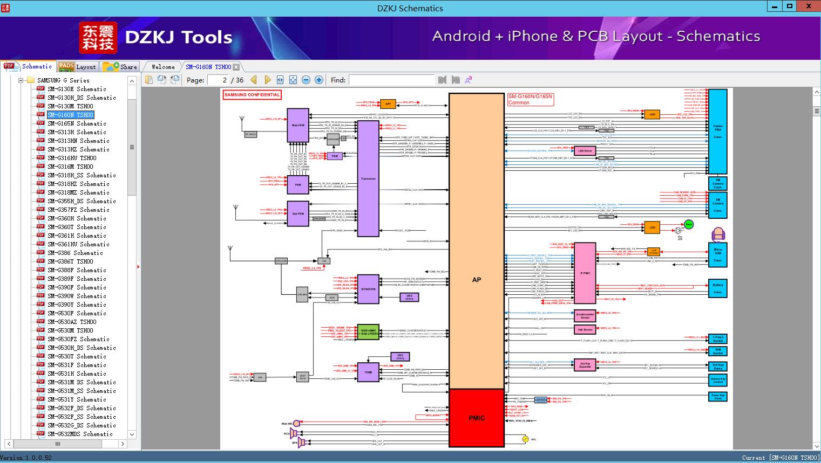Open SM-G531M_SS Schematic
This screenshot has height=463, width=821.
click(82, 391)
